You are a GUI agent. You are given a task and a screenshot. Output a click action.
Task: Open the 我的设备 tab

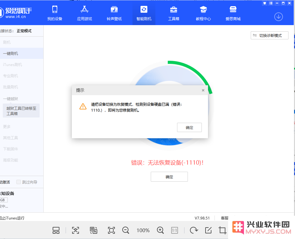pos(55,13)
